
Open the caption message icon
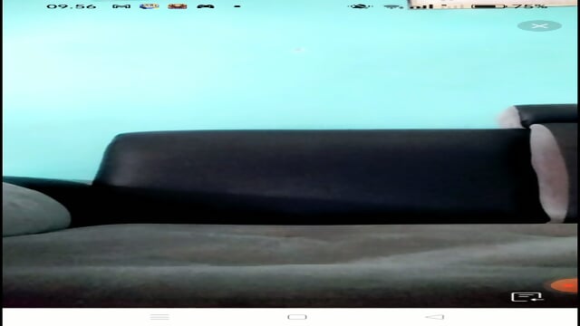(x=527, y=296)
